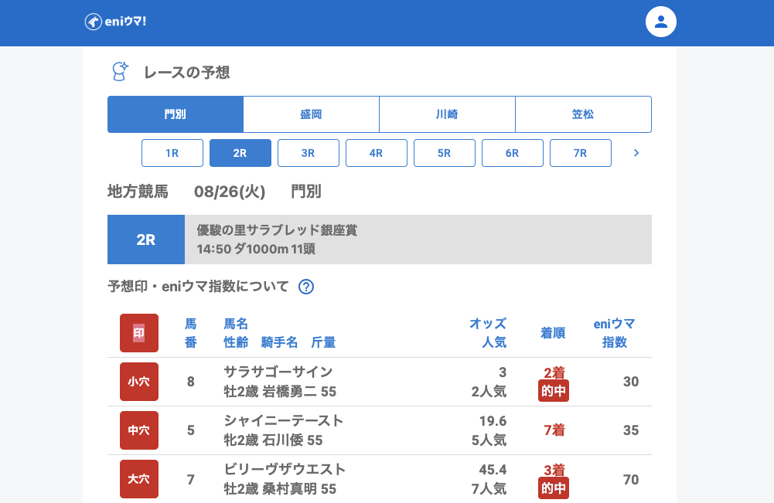This screenshot has height=503, width=774.
Task: Open the help question mark icon
Action: (306, 287)
